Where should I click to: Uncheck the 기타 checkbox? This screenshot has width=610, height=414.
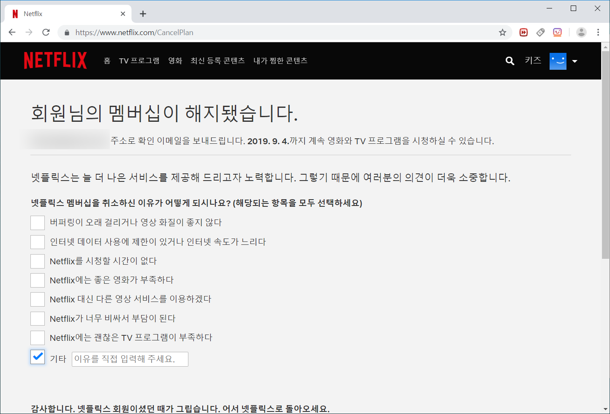38,357
